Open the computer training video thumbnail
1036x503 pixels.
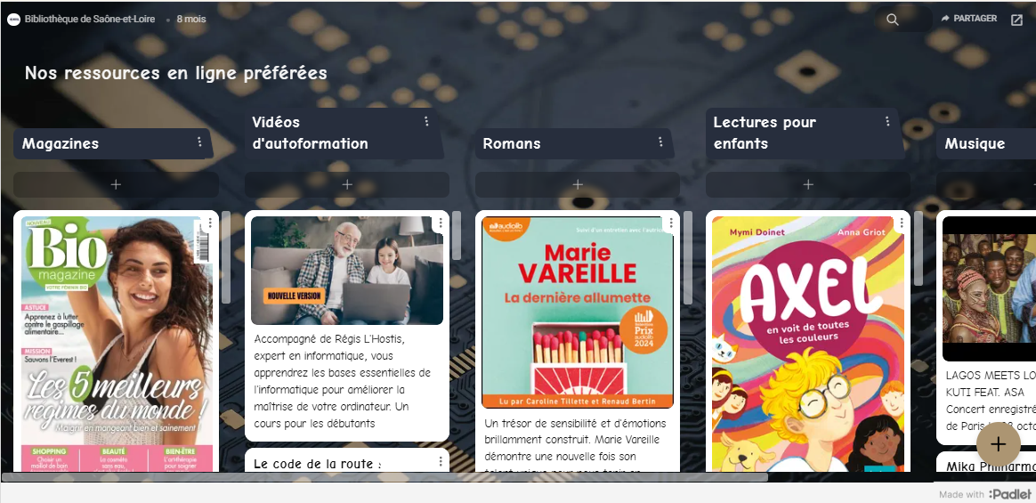[x=347, y=271]
